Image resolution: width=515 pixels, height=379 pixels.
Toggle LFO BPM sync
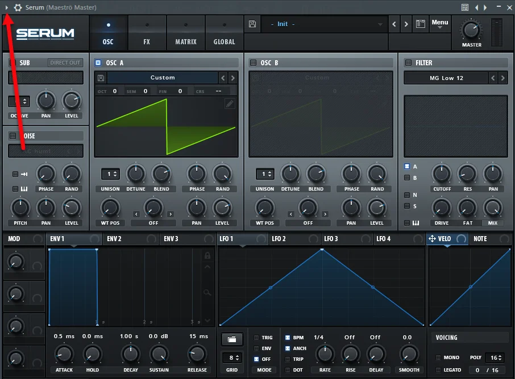click(x=288, y=338)
